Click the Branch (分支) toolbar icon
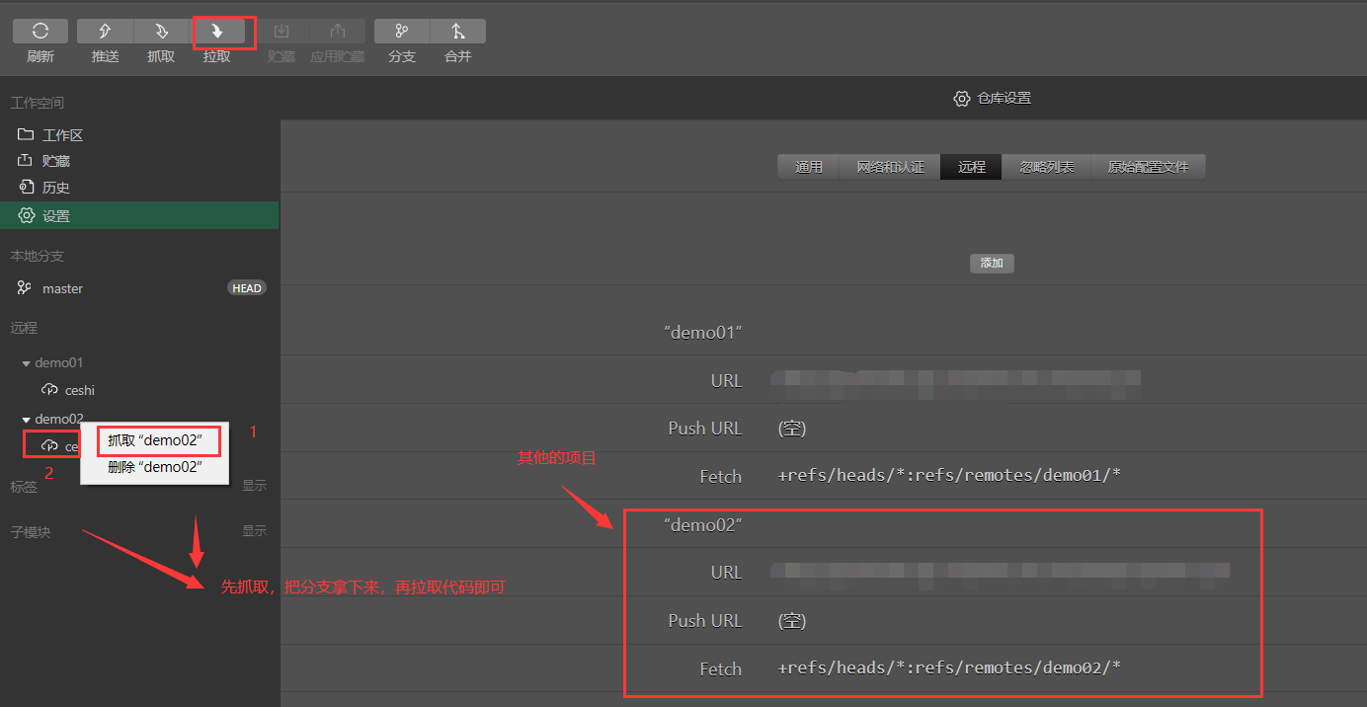Image resolution: width=1367 pixels, height=707 pixels. click(x=402, y=32)
